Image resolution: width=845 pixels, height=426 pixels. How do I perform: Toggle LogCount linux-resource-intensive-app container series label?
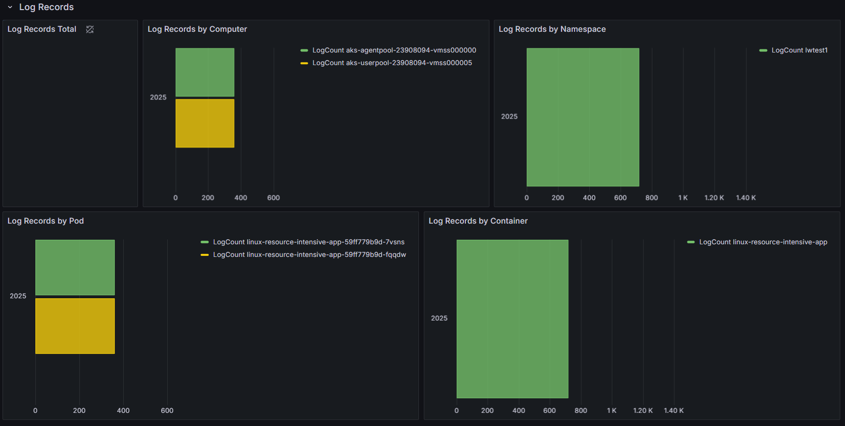tap(763, 242)
